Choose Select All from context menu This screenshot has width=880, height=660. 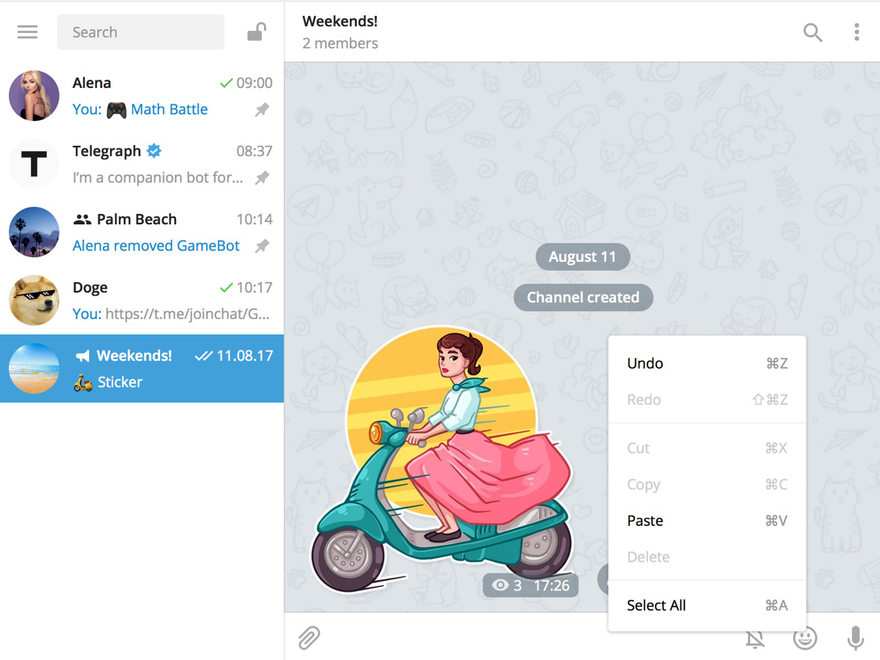(x=707, y=606)
